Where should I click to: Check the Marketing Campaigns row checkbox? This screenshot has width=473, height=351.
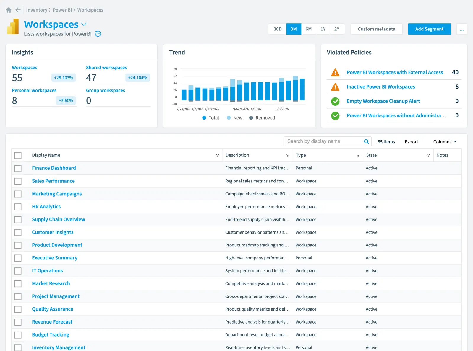coord(18,194)
